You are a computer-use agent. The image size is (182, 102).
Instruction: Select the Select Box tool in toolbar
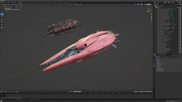coord(2,9)
